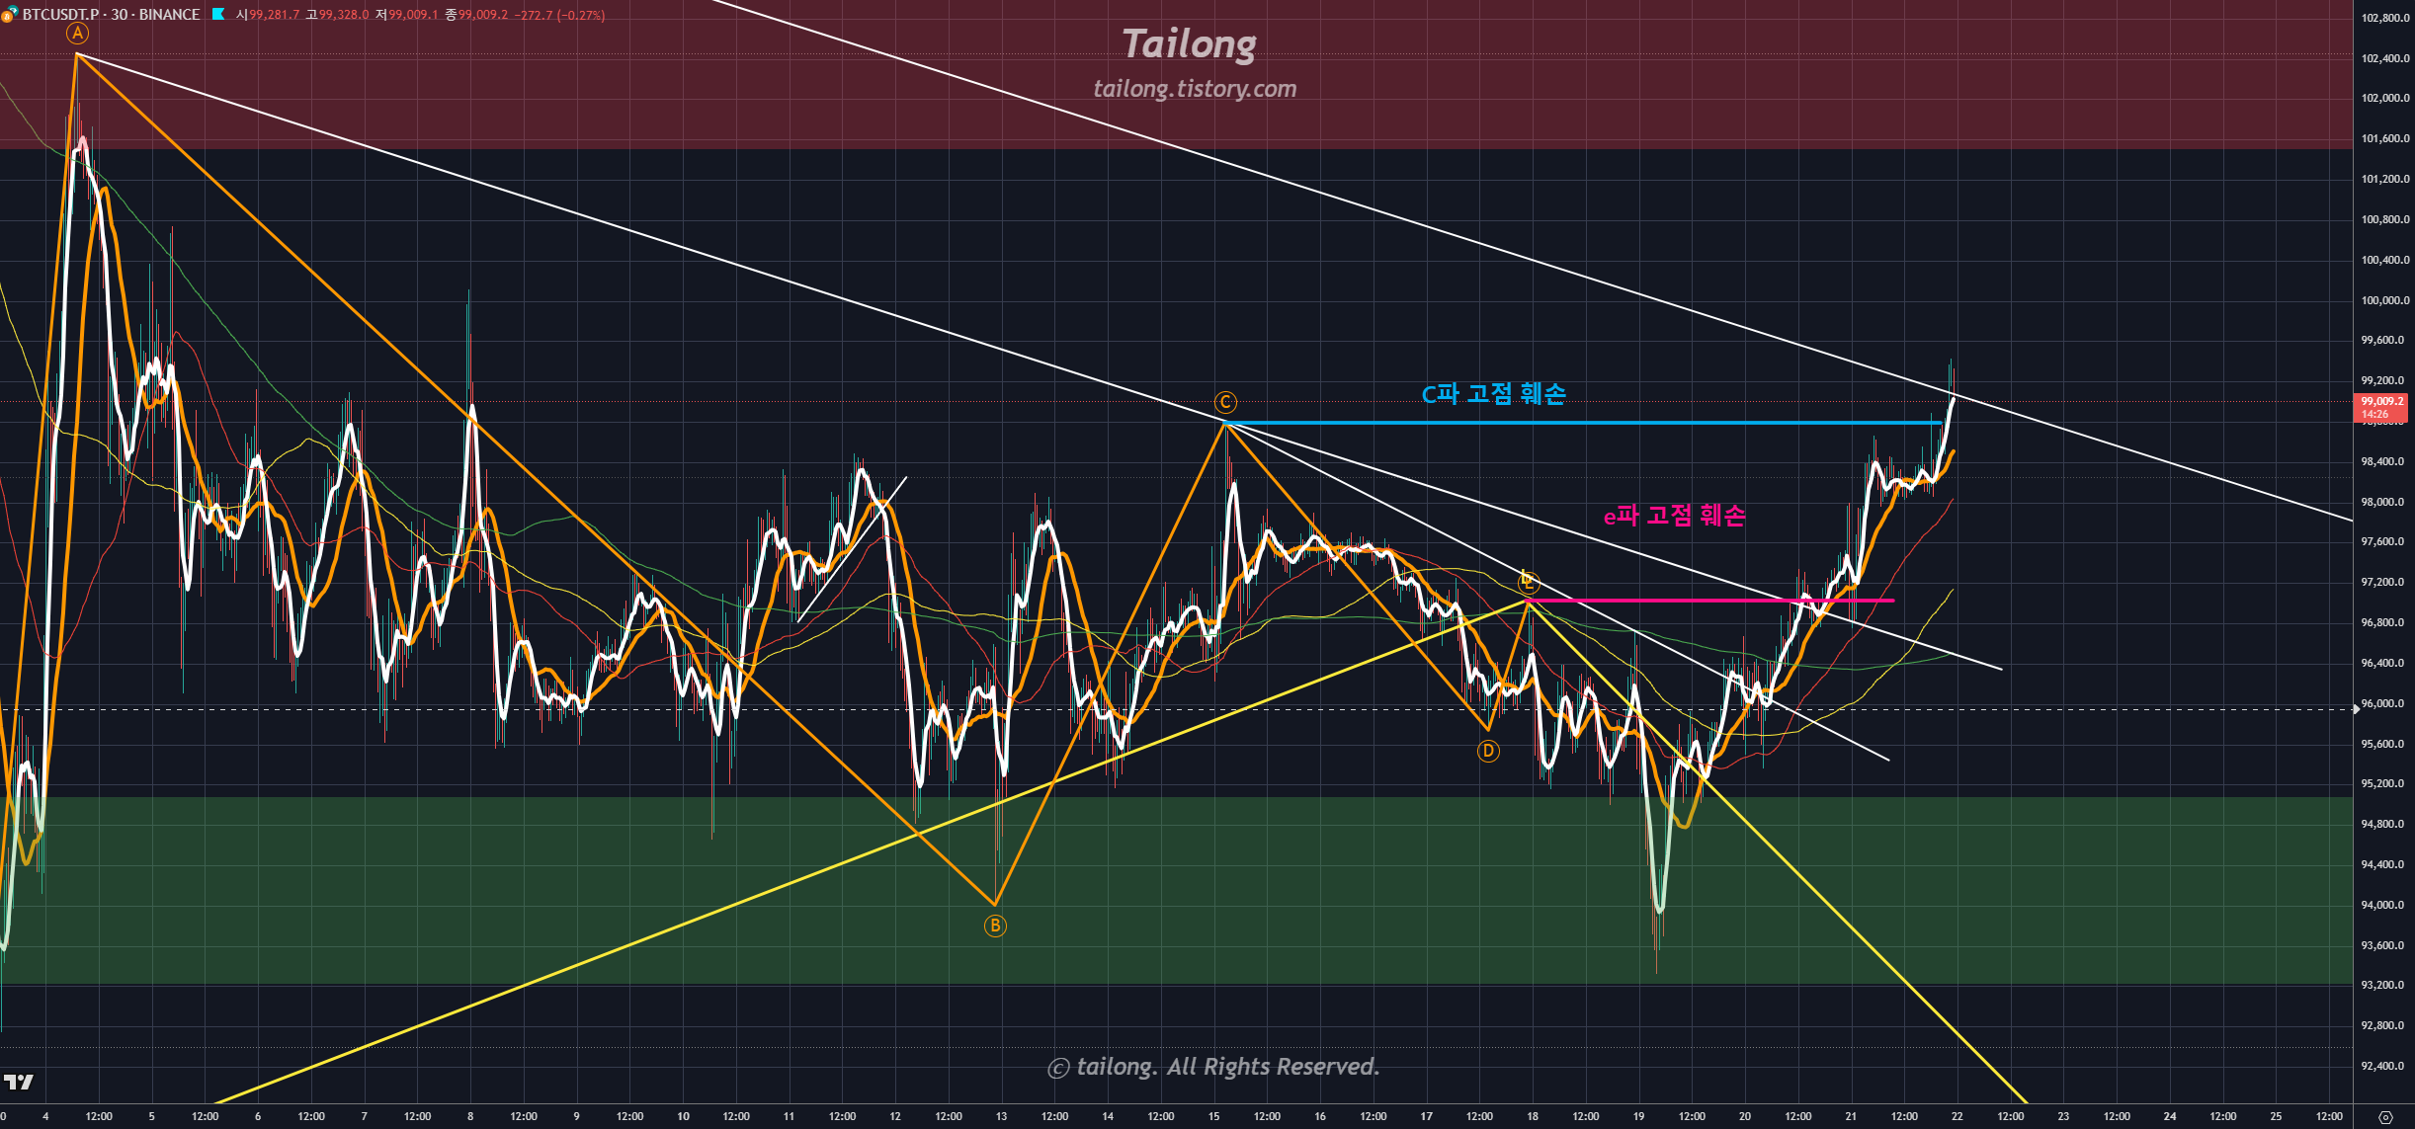Image resolution: width=2415 pixels, height=1129 pixels.
Task: Select the green shaded support zone
Action: (x=1176, y=891)
